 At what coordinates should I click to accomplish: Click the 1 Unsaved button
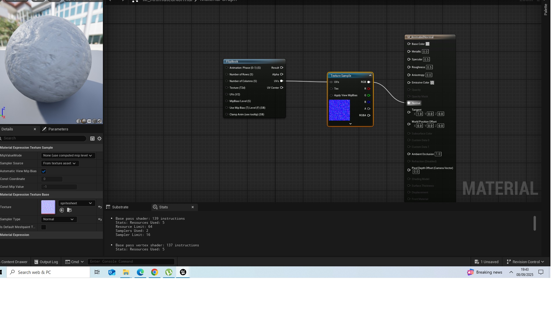click(x=487, y=262)
